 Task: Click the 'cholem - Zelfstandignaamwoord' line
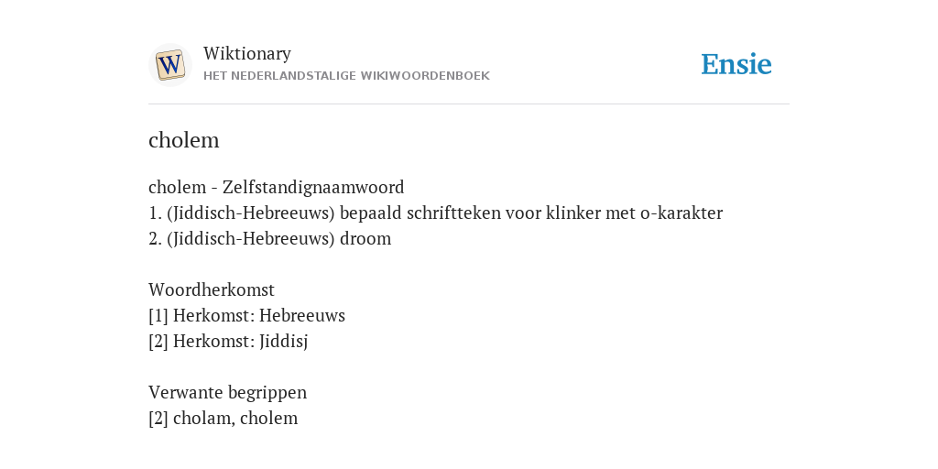pyautogui.click(x=277, y=187)
